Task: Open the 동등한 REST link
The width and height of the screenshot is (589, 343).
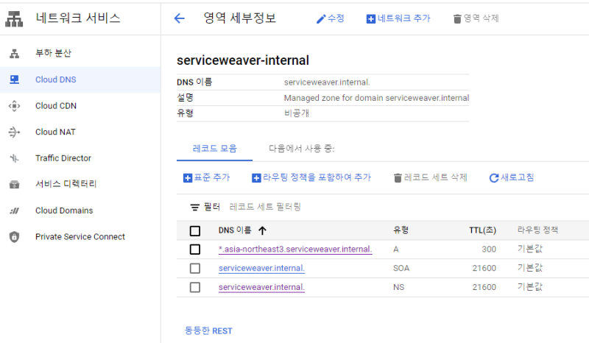Action: [x=208, y=330]
